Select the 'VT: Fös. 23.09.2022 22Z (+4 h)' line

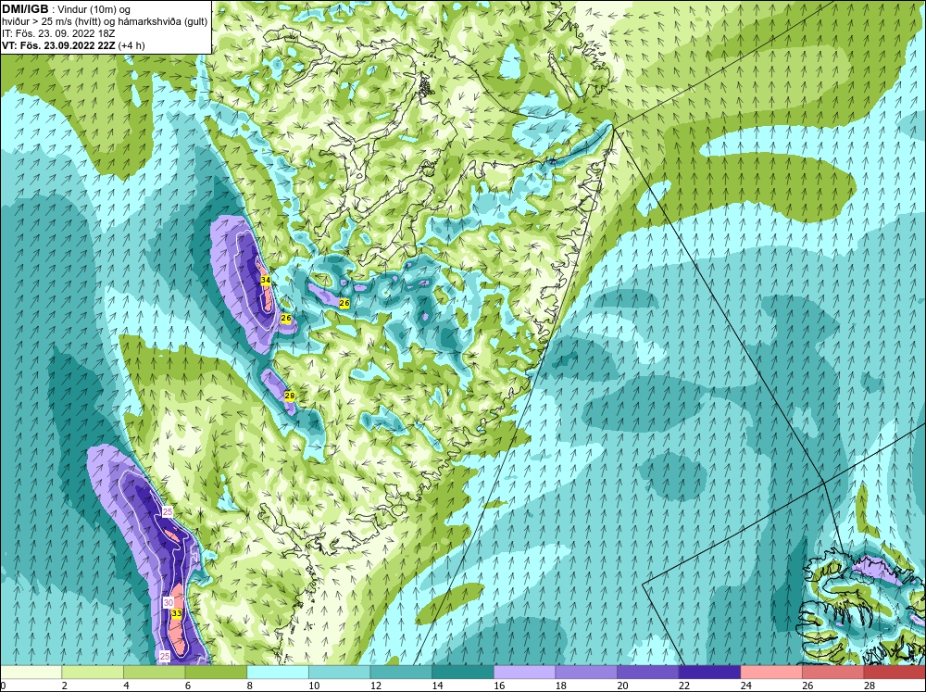[x=73, y=44]
